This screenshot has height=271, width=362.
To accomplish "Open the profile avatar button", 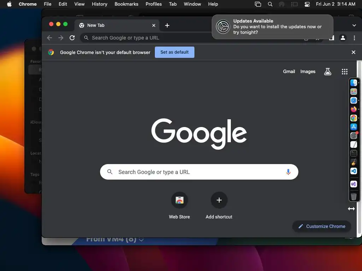I will 343,38.
